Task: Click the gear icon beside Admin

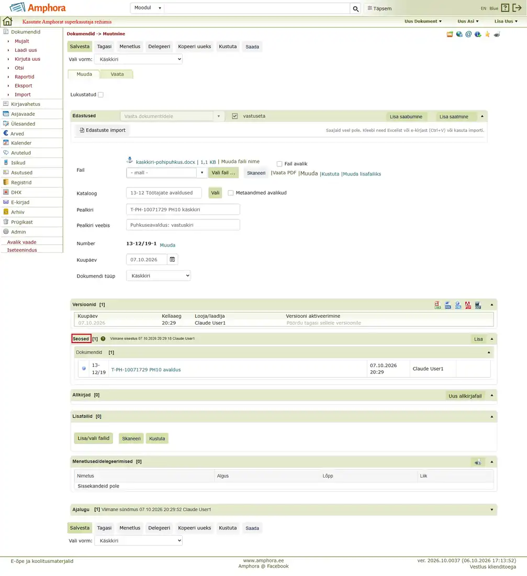Action: (x=6, y=232)
